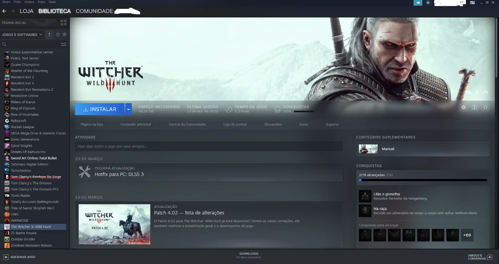Open Loja de pontos link
This screenshot has width=499, height=264.
point(235,124)
